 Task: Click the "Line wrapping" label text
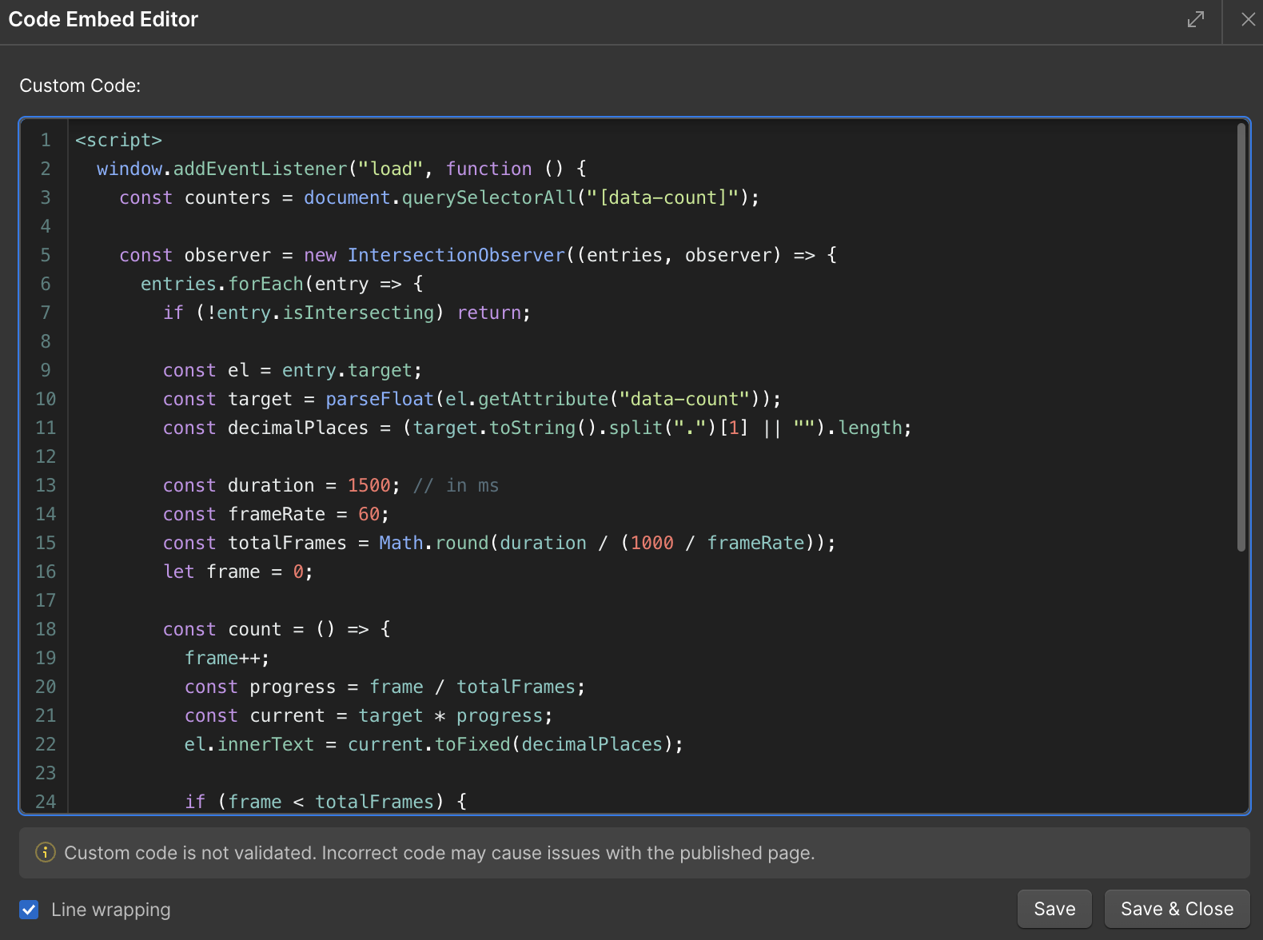tap(111, 910)
